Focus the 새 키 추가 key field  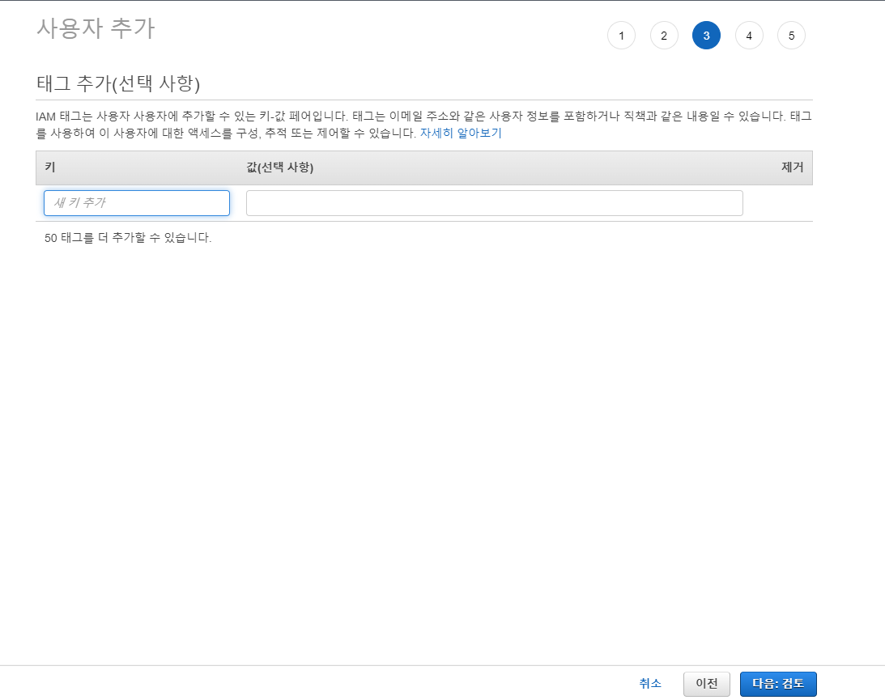(x=137, y=203)
